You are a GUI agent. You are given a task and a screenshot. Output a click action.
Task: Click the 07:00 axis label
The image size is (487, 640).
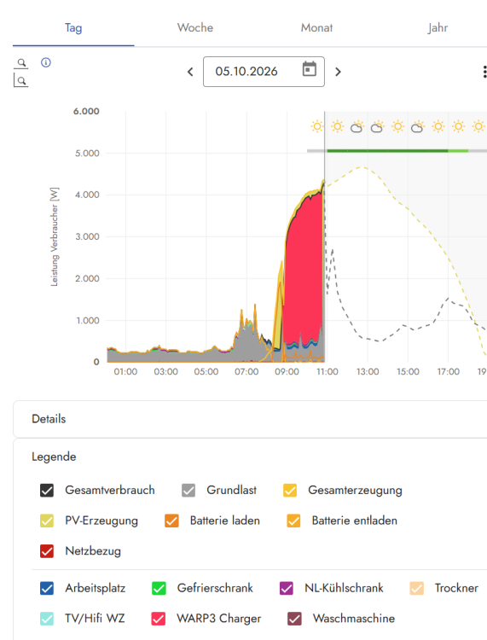(246, 372)
